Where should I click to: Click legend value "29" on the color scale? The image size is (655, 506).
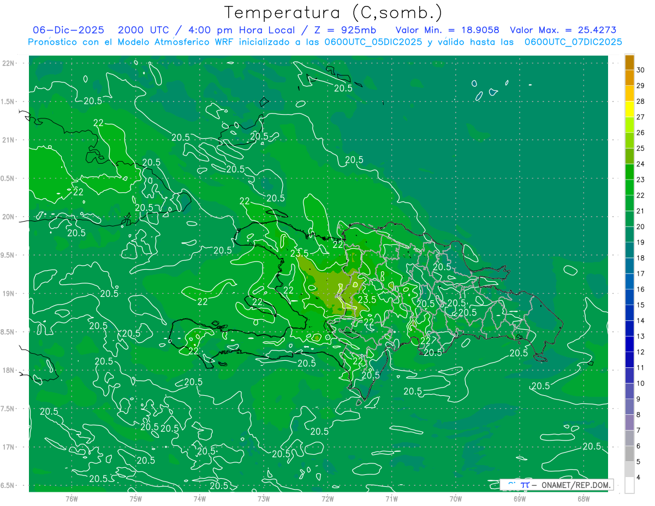pyautogui.click(x=641, y=86)
